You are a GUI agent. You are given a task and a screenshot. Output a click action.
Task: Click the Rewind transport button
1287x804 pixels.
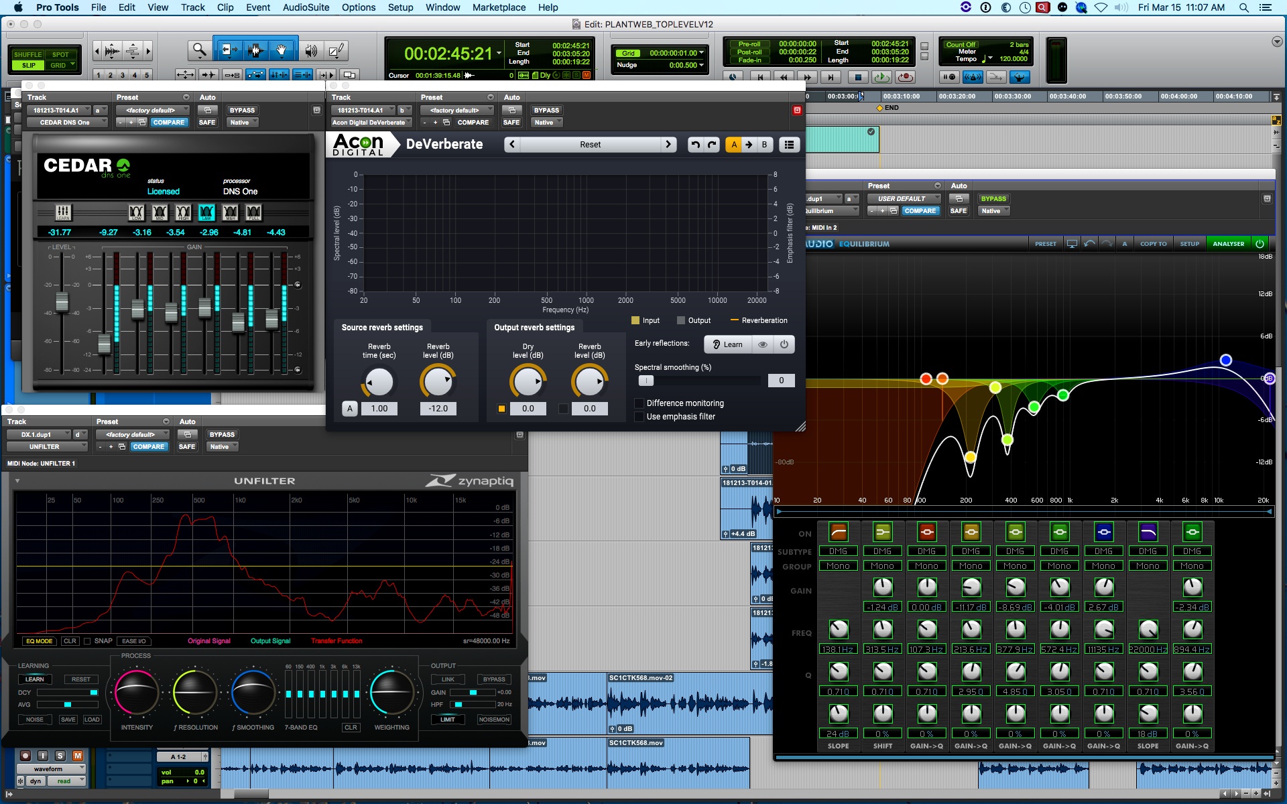783,77
